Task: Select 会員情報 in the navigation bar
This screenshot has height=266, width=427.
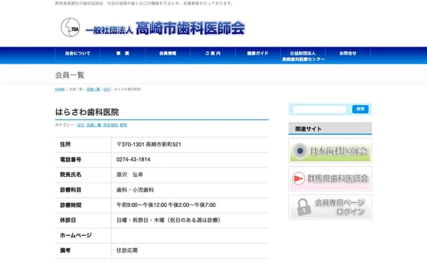Action: tap(167, 53)
